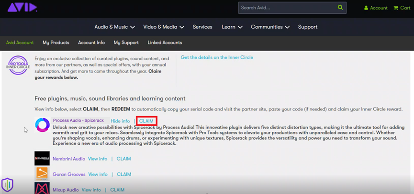The height and width of the screenshot is (194, 414).
Task: Expand Mixup Audio View info
Action: (x=91, y=190)
